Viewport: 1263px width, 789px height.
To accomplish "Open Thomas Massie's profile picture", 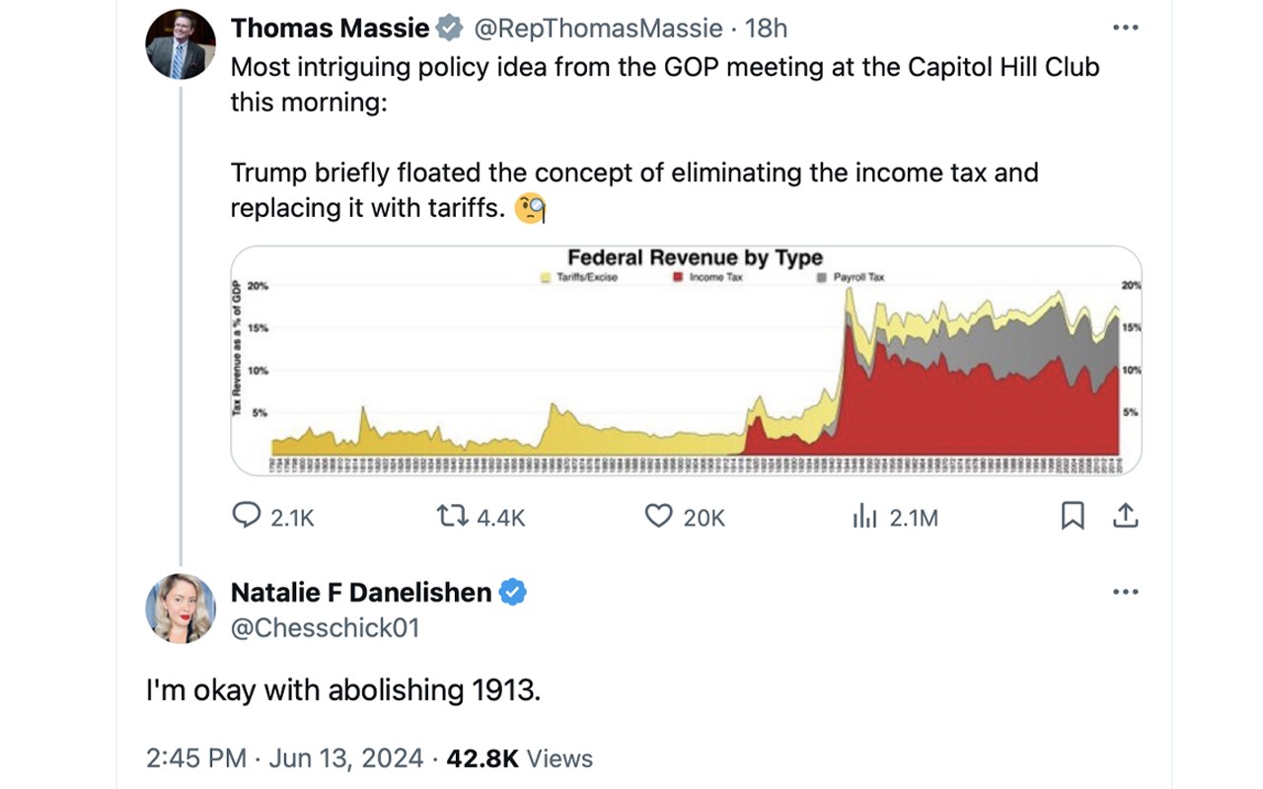I will pos(181,45).
